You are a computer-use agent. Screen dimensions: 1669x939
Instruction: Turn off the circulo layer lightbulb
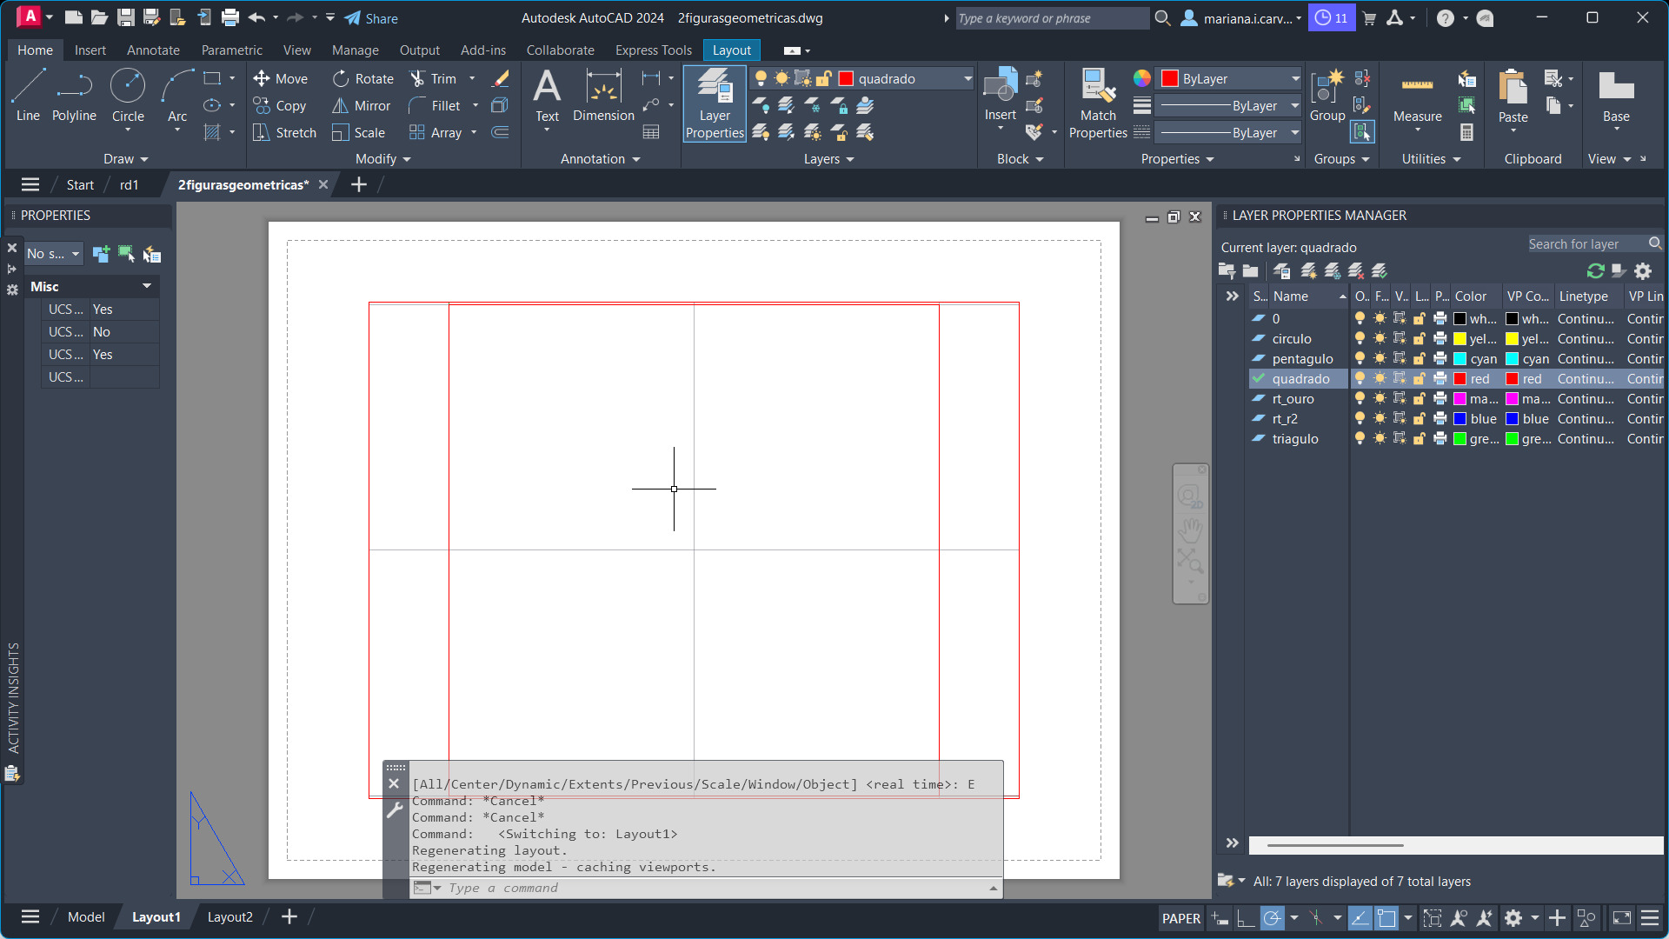[1360, 339]
